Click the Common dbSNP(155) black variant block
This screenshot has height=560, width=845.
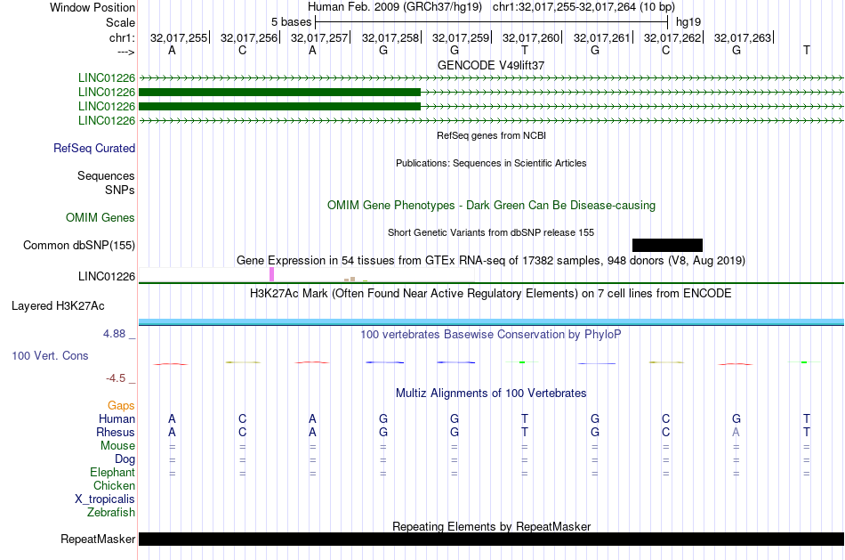point(667,245)
